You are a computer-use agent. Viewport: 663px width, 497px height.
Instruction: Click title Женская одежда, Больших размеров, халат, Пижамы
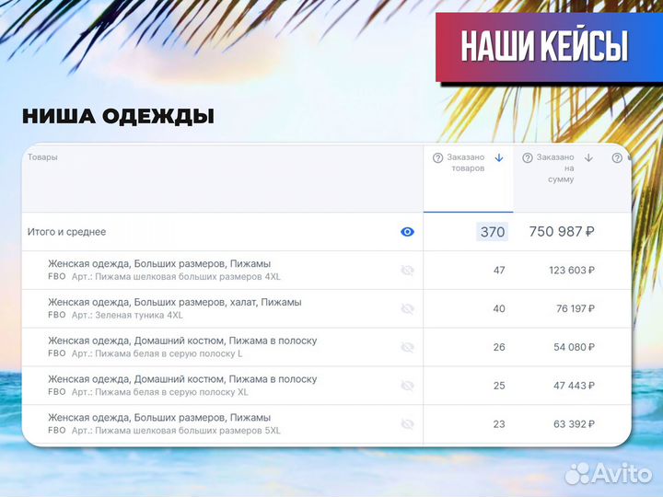point(175,302)
